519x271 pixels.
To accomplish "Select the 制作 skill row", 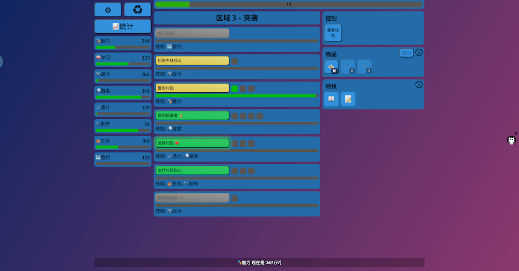I will coord(122,126).
